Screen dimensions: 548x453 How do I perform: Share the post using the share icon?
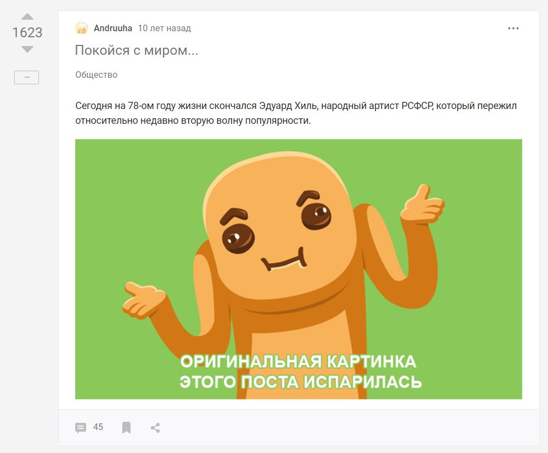tap(156, 427)
